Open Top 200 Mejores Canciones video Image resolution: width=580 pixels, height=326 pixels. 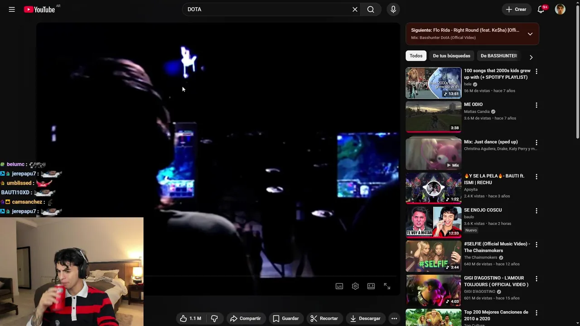[x=496, y=315]
